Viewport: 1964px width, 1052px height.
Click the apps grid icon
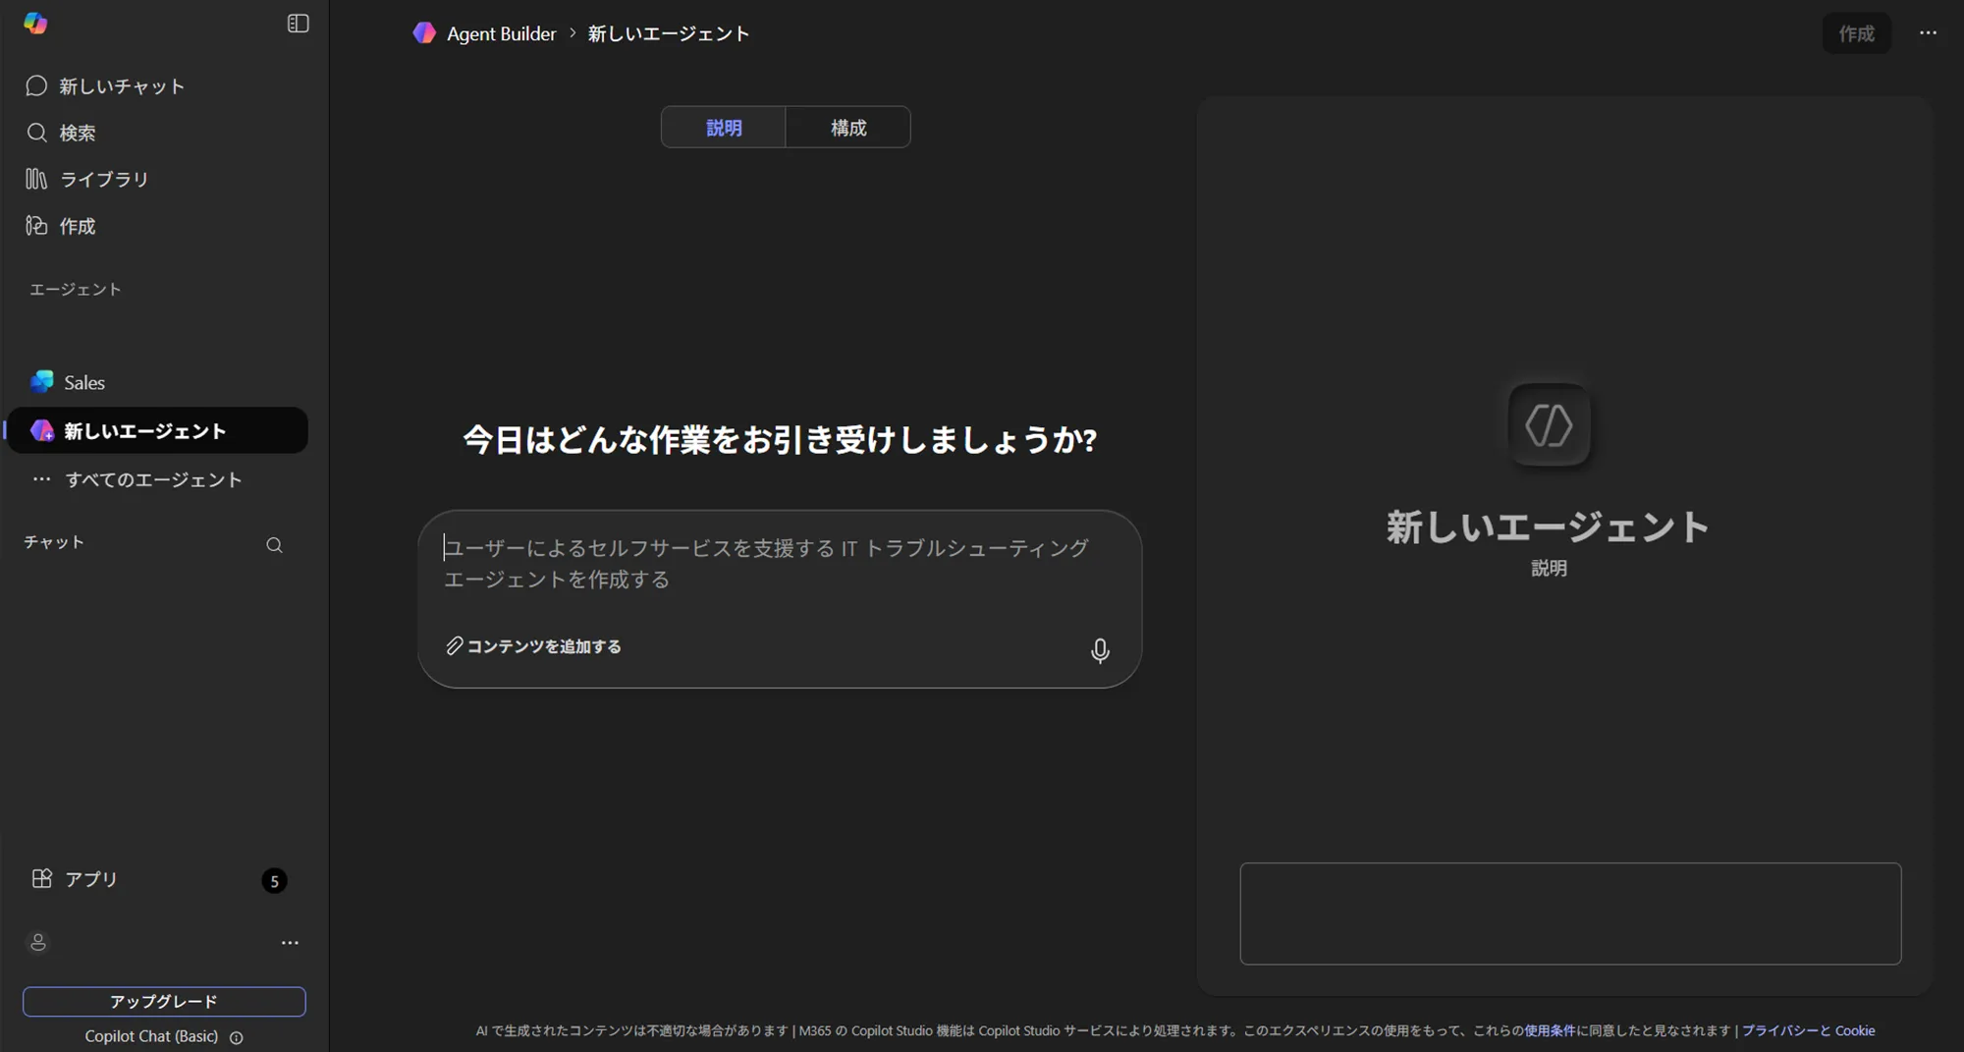click(41, 878)
